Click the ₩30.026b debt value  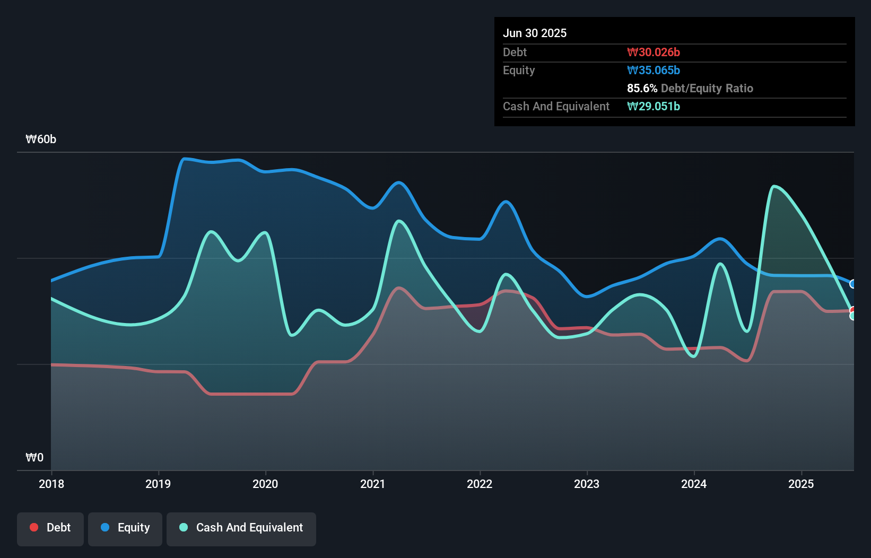click(x=654, y=51)
